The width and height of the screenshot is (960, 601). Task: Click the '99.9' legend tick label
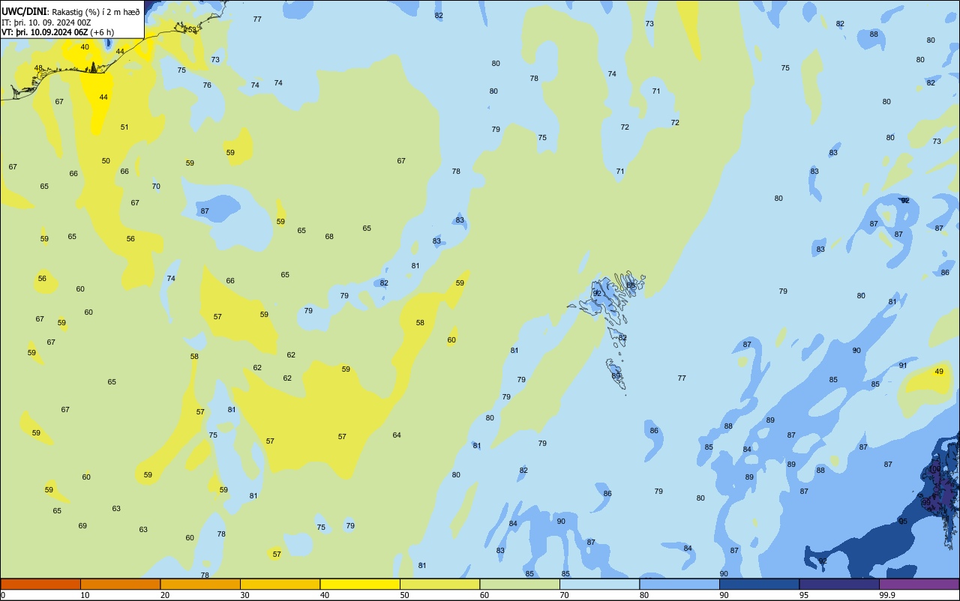(x=887, y=595)
